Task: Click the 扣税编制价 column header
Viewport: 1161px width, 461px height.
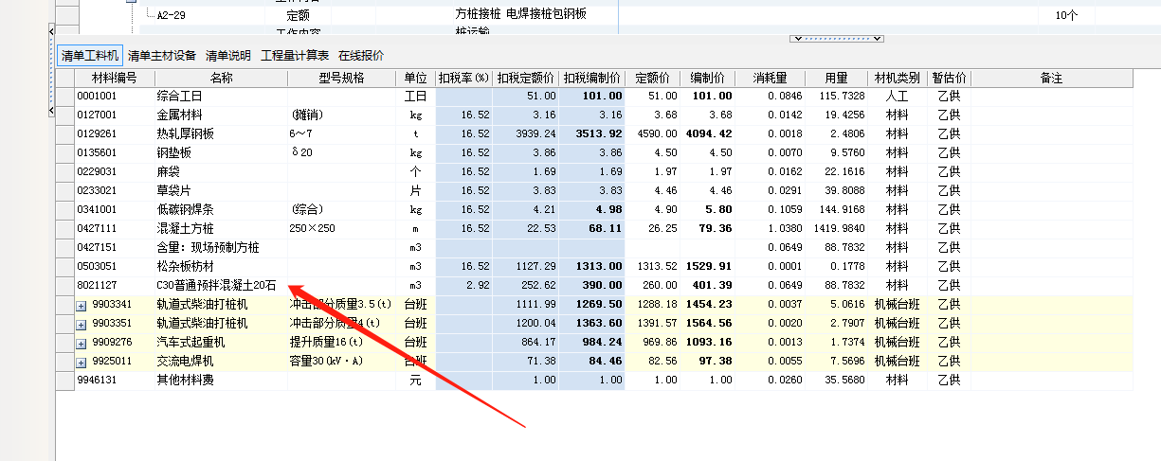Action: [592, 78]
